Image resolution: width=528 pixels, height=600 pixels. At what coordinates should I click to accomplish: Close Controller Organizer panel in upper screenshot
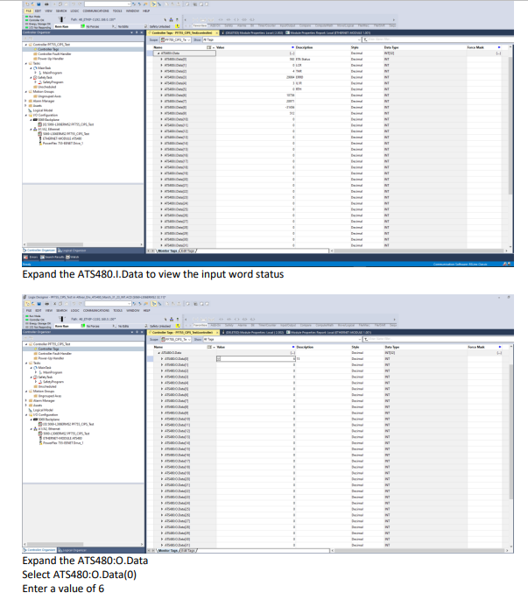click(142, 32)
